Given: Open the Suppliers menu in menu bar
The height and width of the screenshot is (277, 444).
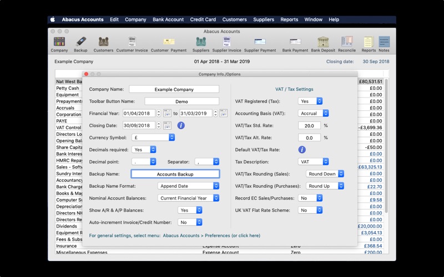Looking at the screenshot, I should (x=264, y=19).
